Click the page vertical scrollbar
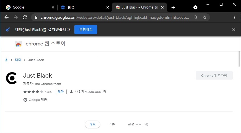 point(240,59)
